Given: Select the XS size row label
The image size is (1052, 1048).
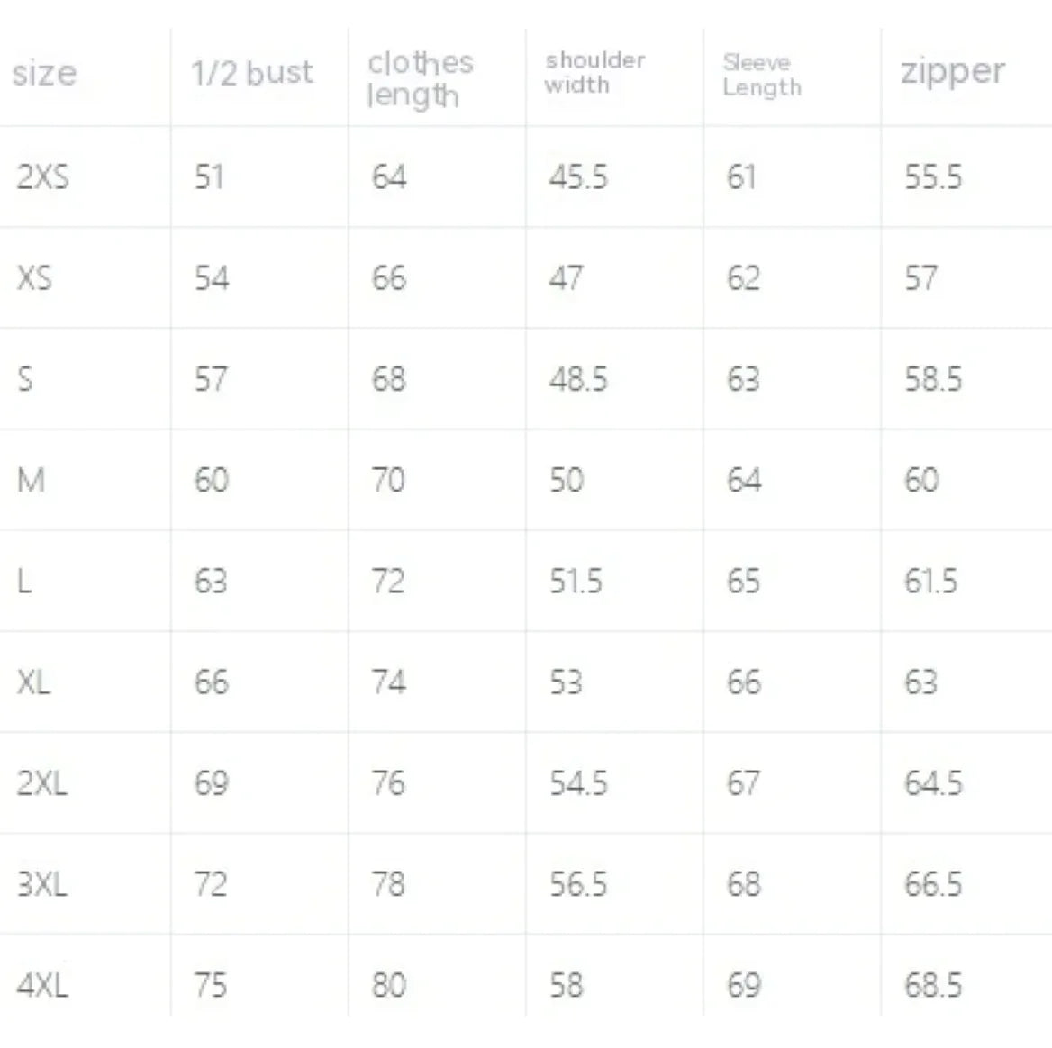Looking at the screenshot, I should (34, 278).
